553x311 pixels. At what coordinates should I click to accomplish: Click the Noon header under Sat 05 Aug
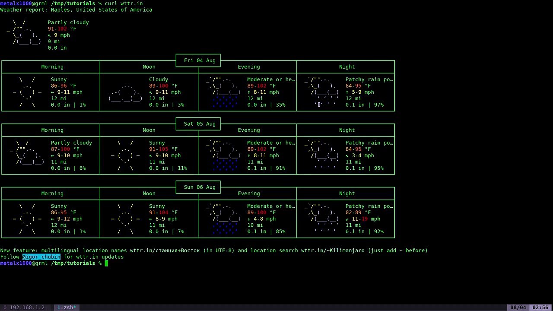coord(149,130)
